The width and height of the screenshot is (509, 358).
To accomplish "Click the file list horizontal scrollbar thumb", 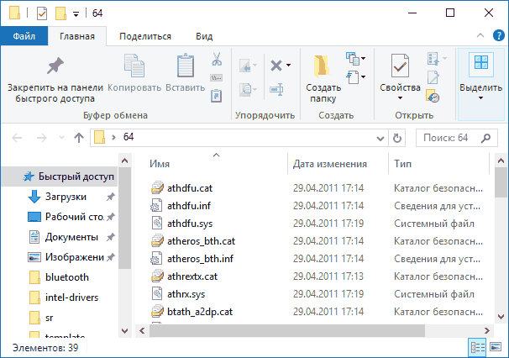I will click(287, 331).
